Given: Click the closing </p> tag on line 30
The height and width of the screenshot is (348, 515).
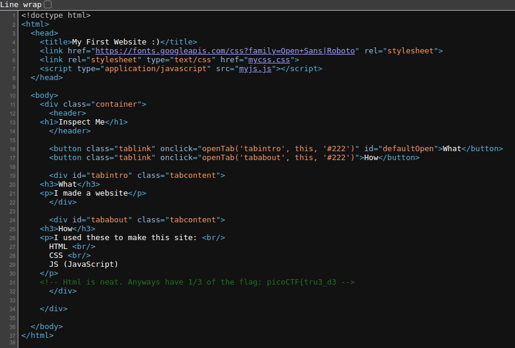Looking at the screenshot, I should (49, 273).
